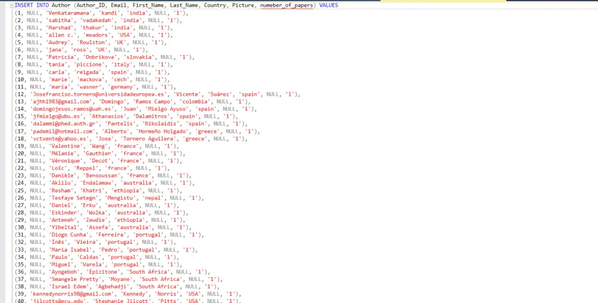The width and height of the screenshot is (598, 303).
Task: Click the 'Harshad' value
Action: 59,28
